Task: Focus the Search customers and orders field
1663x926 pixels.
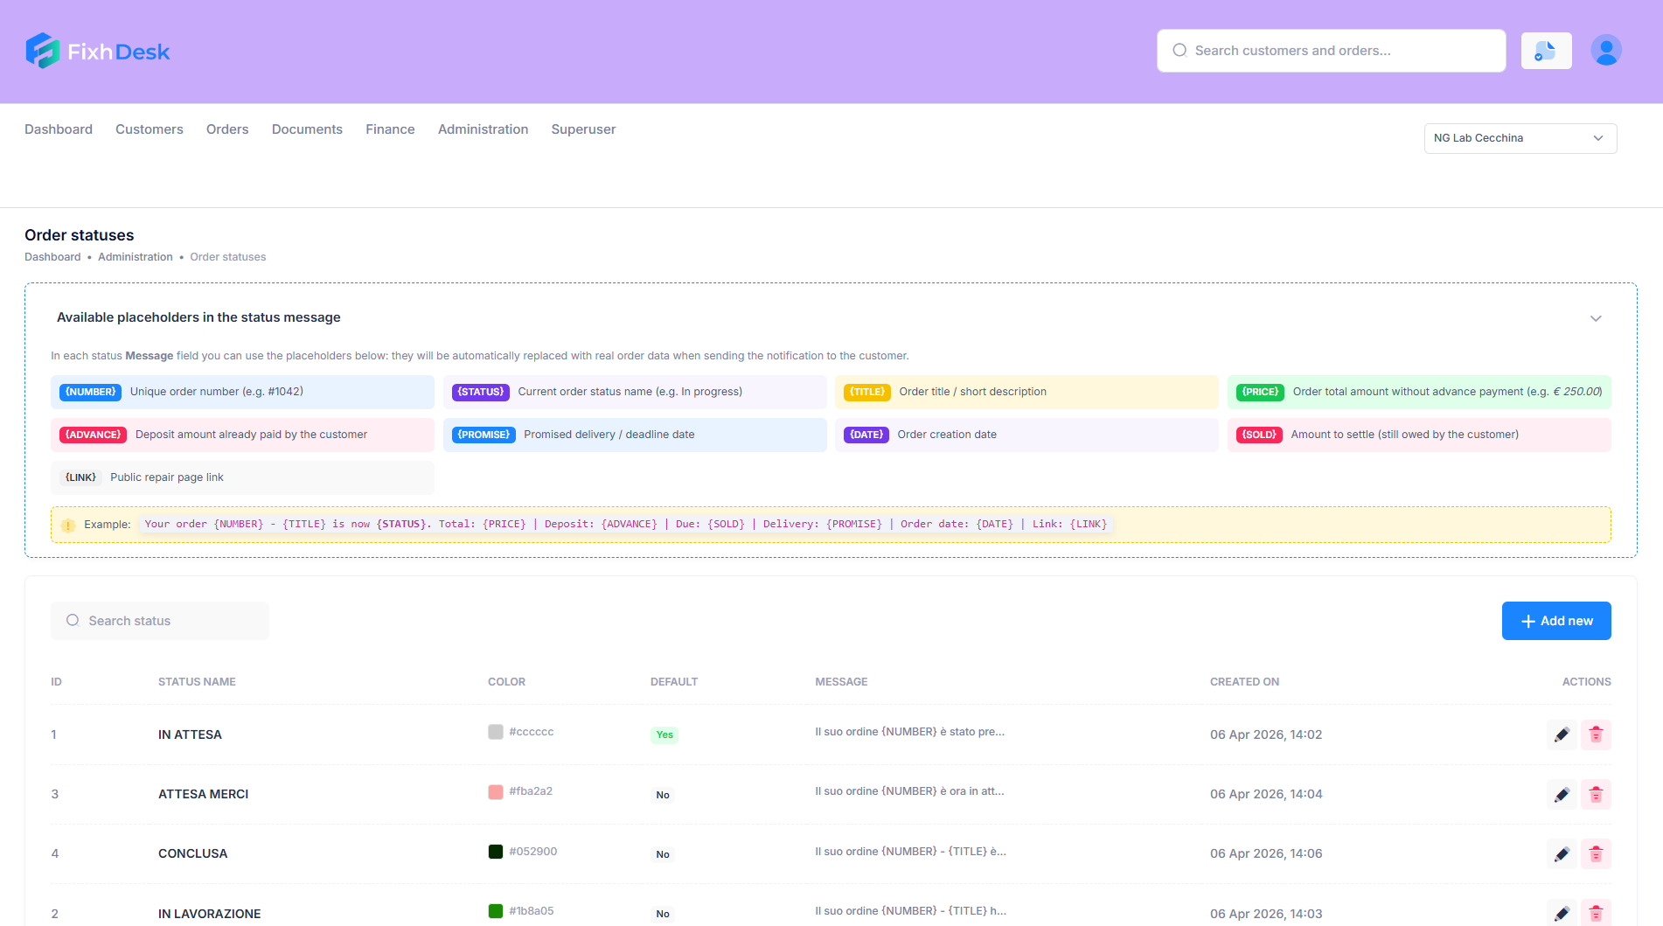Action: click(x=1331, y=51)
